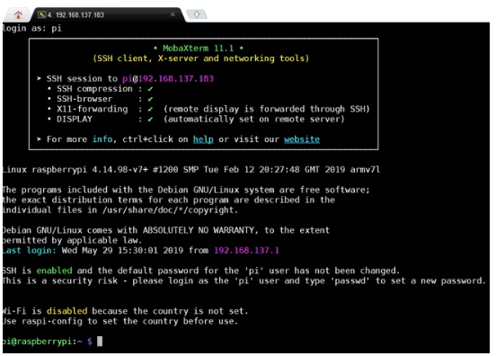Image resolution: width=496 pixels, height=356 pixels.
Task: Visit the 'website' hyperlink
Action: pyautogui.click(x=302, y=139)
